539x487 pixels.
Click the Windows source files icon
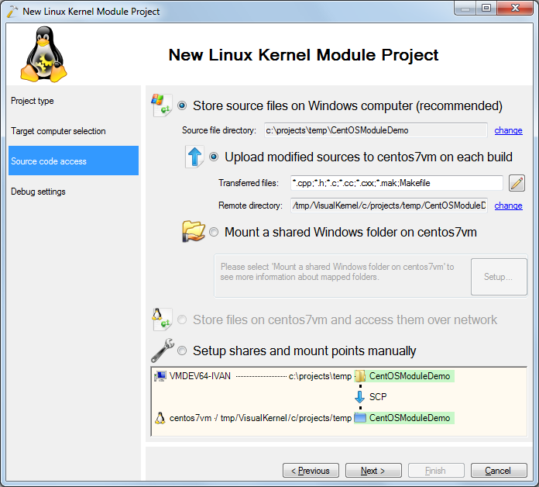(162, 105)
